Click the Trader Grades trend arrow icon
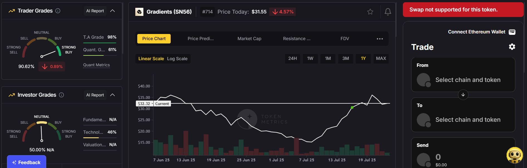The width and height of the screenshot is (527, 168). point(12,11)
